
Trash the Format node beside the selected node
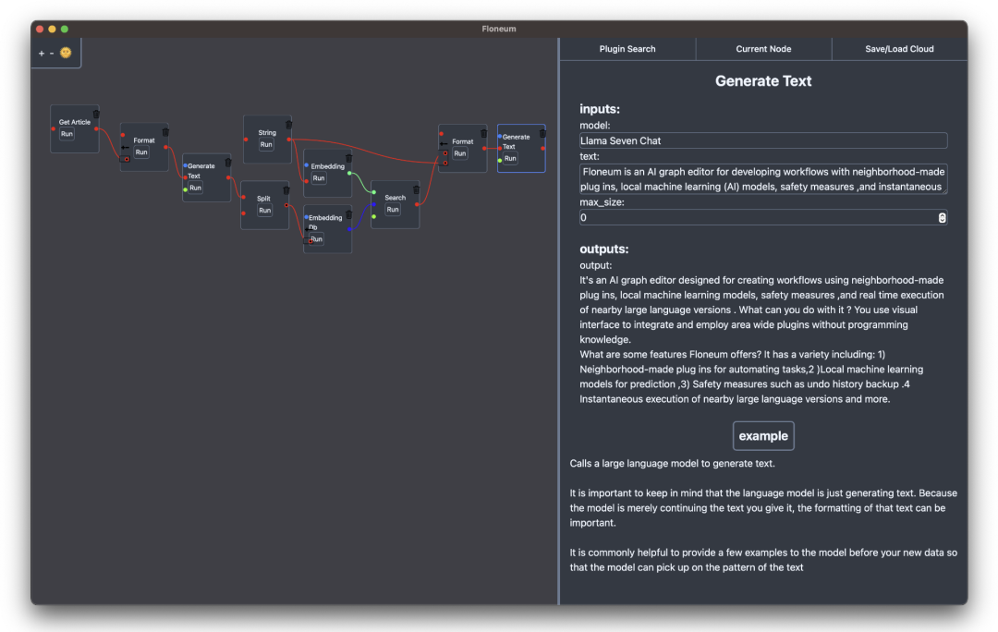483,133
